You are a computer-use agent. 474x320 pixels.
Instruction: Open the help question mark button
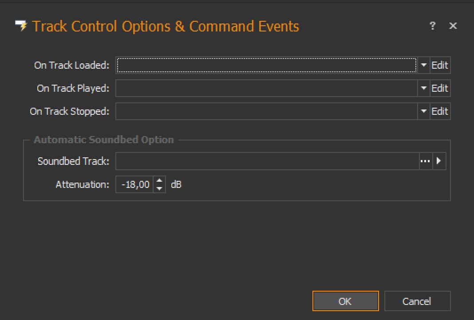(433, 26)
